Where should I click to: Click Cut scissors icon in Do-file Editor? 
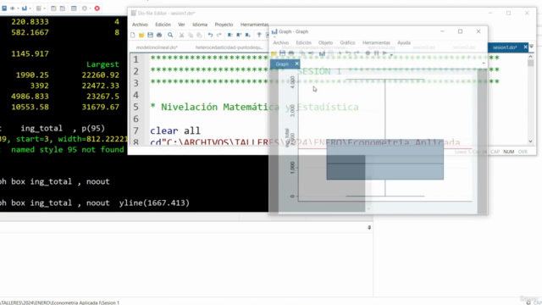point(181,35)
